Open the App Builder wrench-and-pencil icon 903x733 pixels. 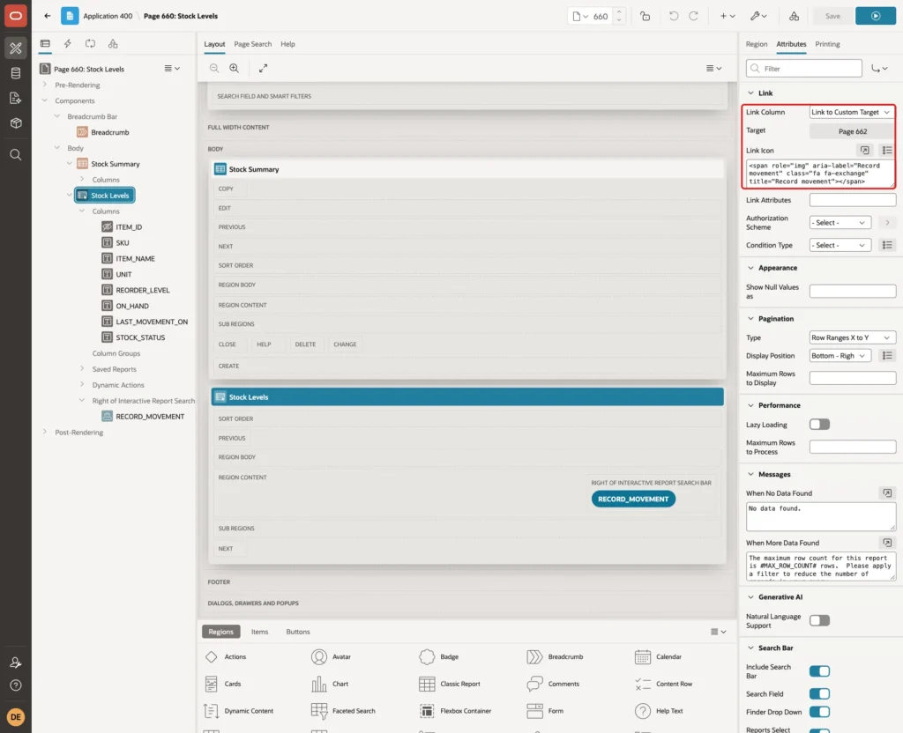(x=16, y=48)
